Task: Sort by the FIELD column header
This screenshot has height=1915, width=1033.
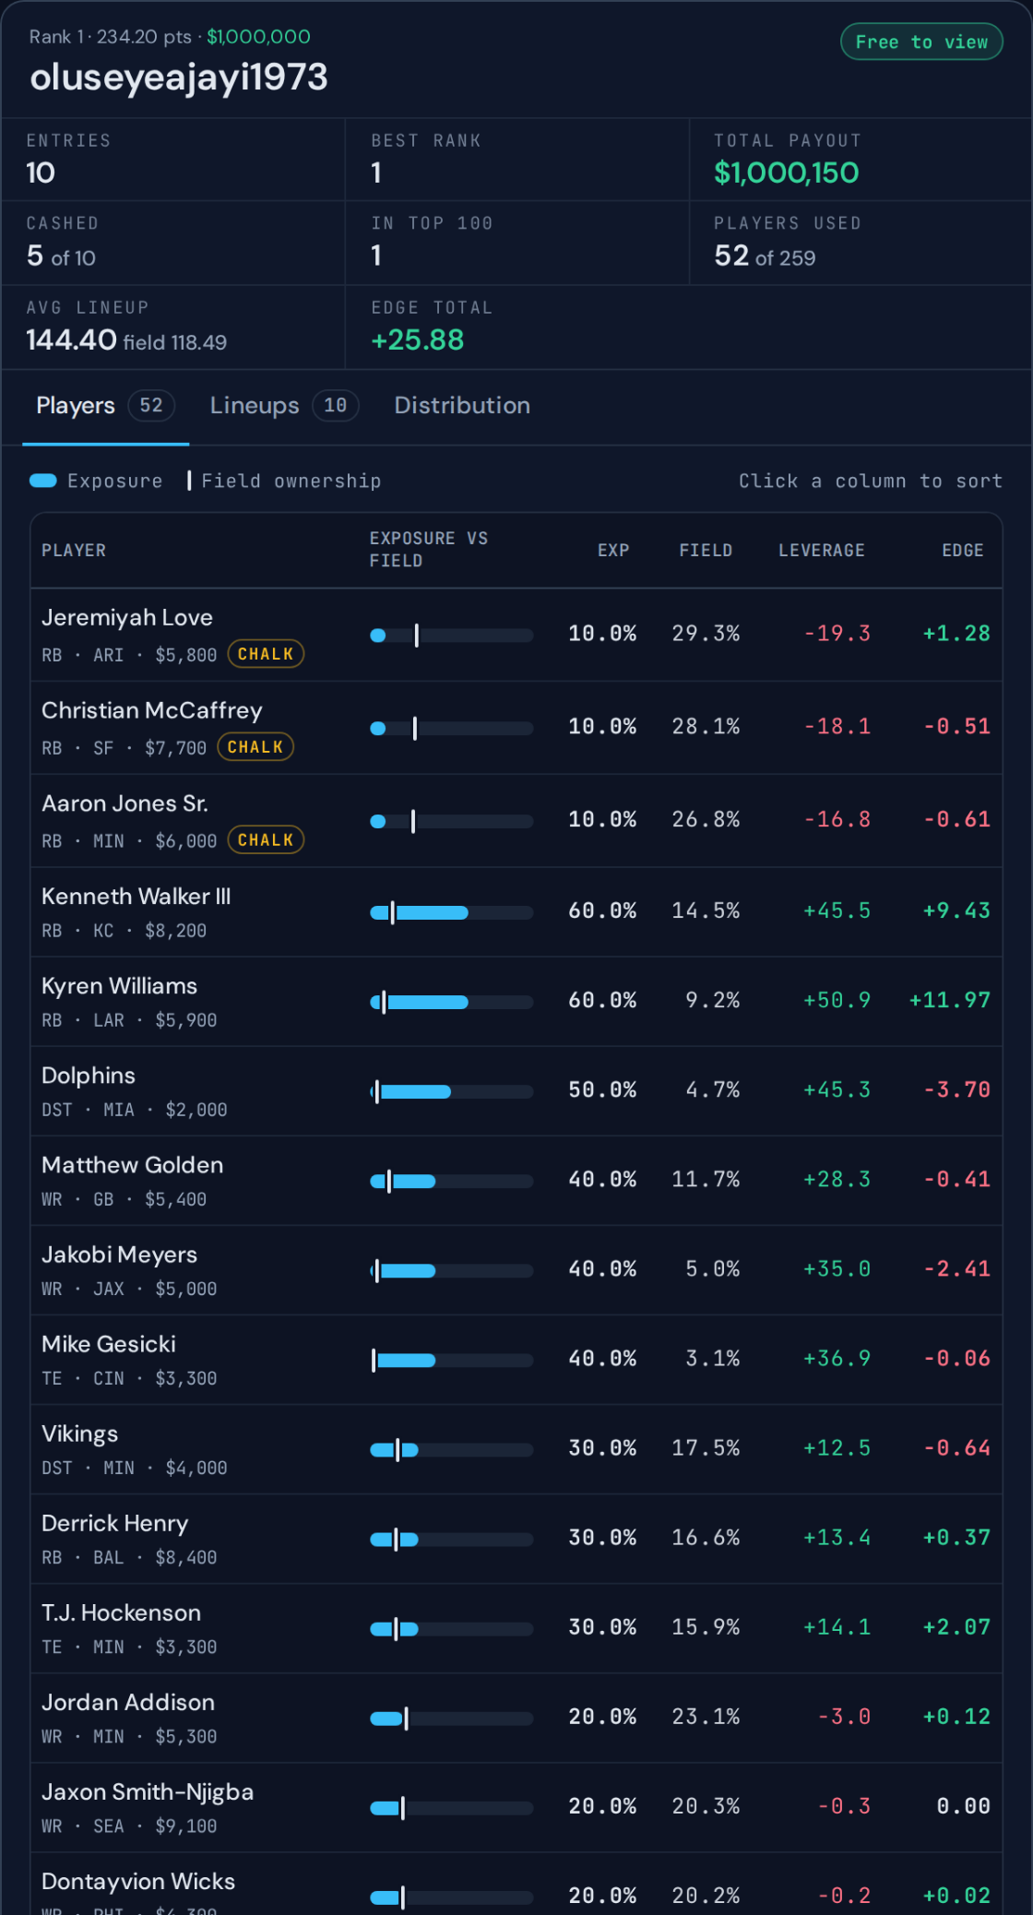Action: (x=706, y=551)
